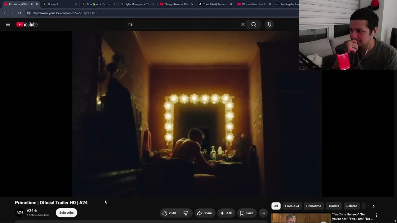Click the "1.93M subscribers" text
Viewport: 397px width, 223px height.
coord(38,215)
